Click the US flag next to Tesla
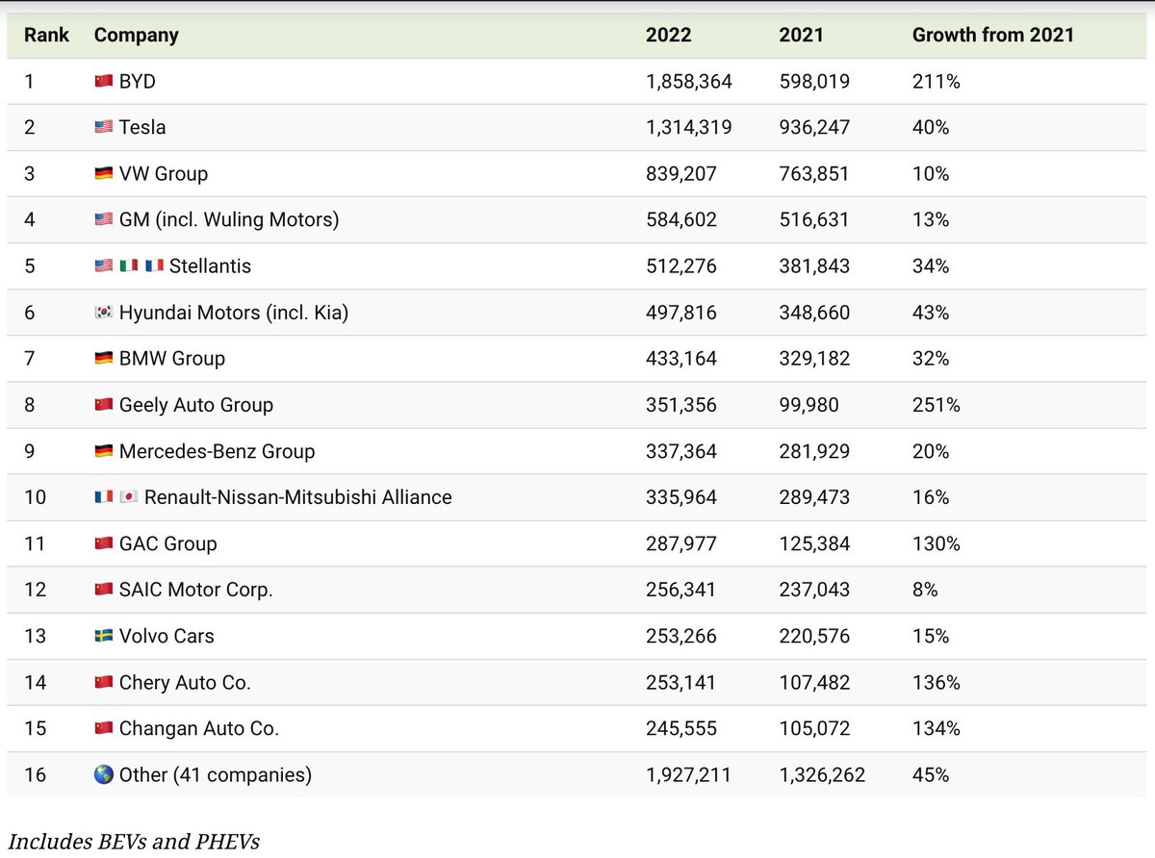The height and width of the screenshot is (858, 1155). (104, 127)
